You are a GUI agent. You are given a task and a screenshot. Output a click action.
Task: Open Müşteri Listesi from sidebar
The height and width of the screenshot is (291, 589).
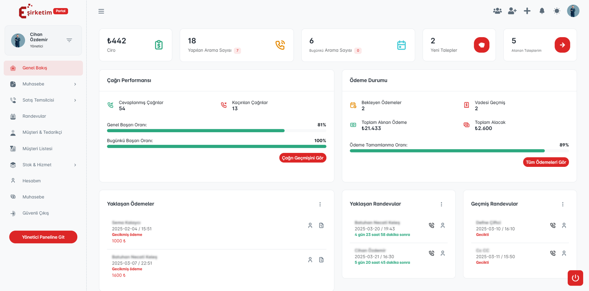click(x=37, y=149)
